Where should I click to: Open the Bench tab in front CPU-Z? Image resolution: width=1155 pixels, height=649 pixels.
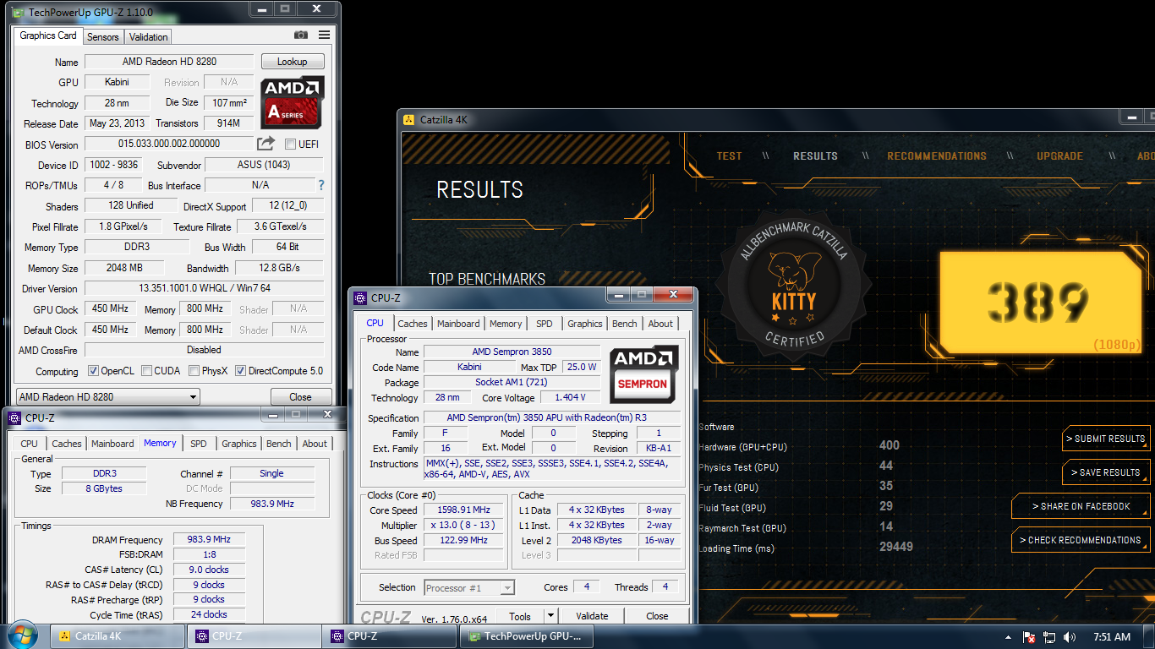625,324
